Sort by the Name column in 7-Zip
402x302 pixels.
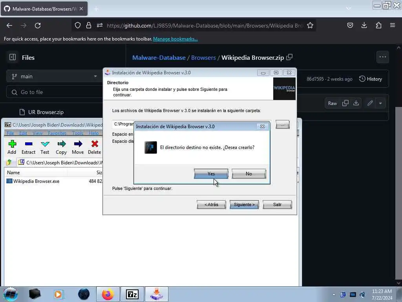pyautogui.click(x=13, y=173)
